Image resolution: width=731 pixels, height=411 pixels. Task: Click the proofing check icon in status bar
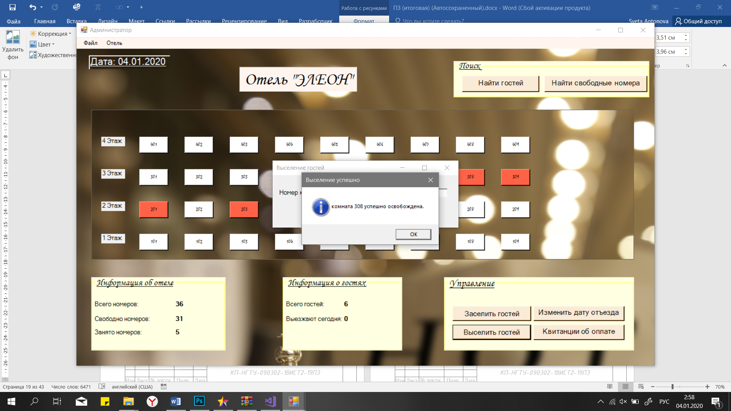[102, 387]
